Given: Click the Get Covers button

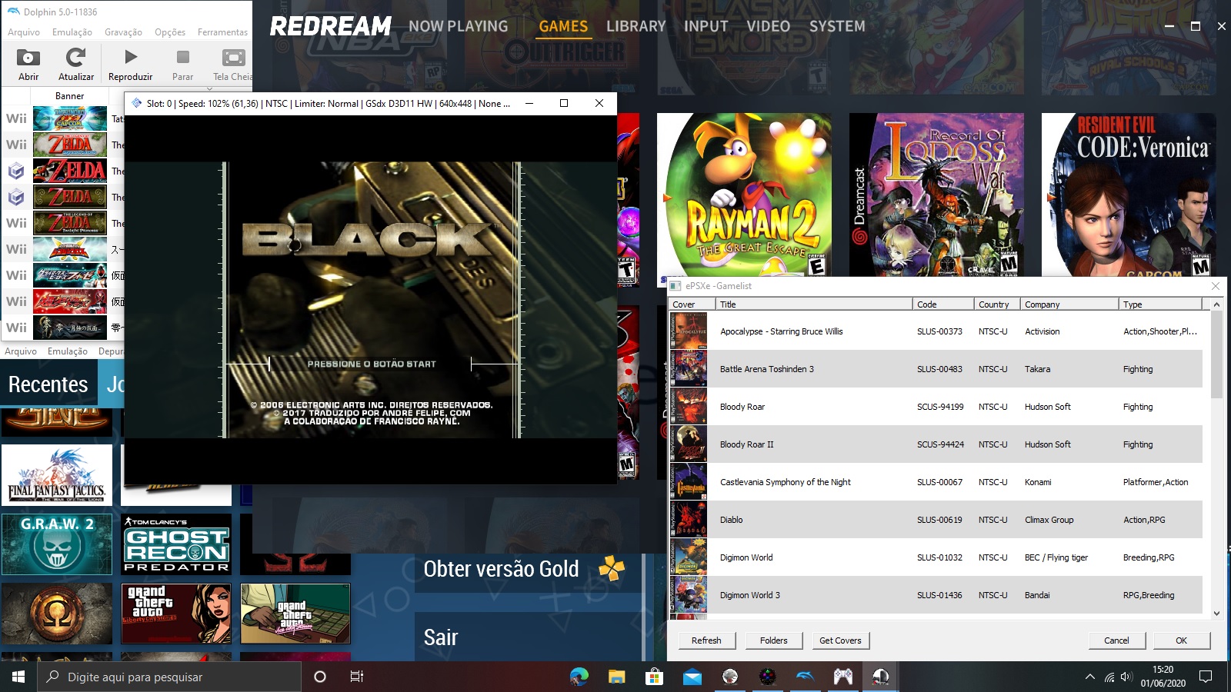Looking at the screenshot, I should (839, 640).
